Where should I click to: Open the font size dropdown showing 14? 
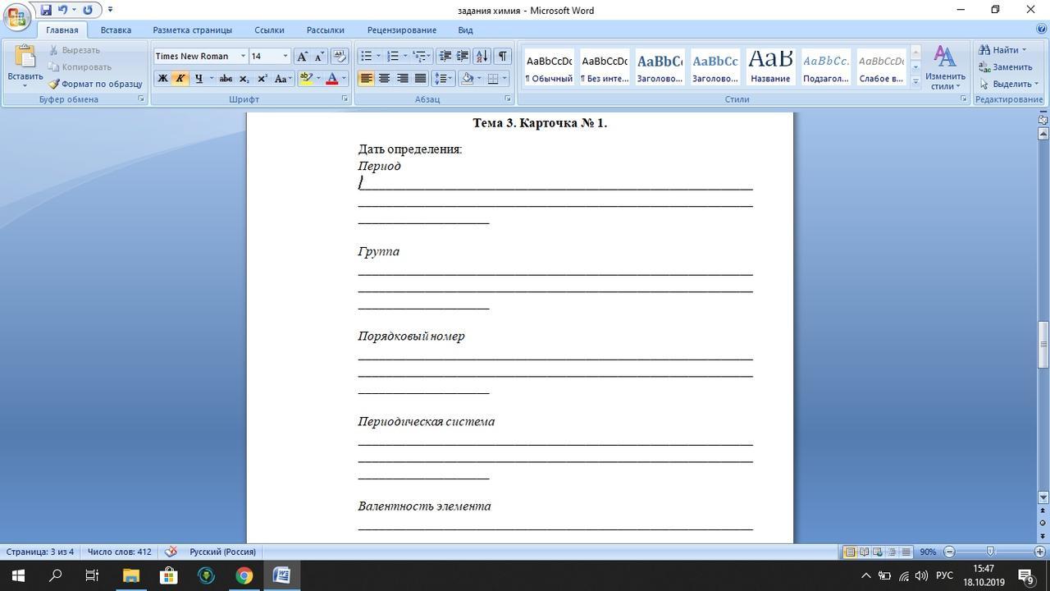point(285,56)
